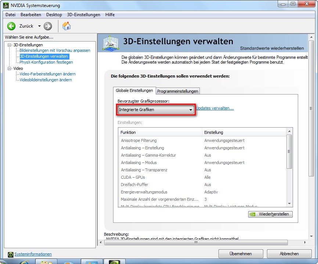Viewport: 318px width, 264px height.
Task: Select the Antialiasing – Transparenz row
Action: pyautogui.click(x=202, y=170)
